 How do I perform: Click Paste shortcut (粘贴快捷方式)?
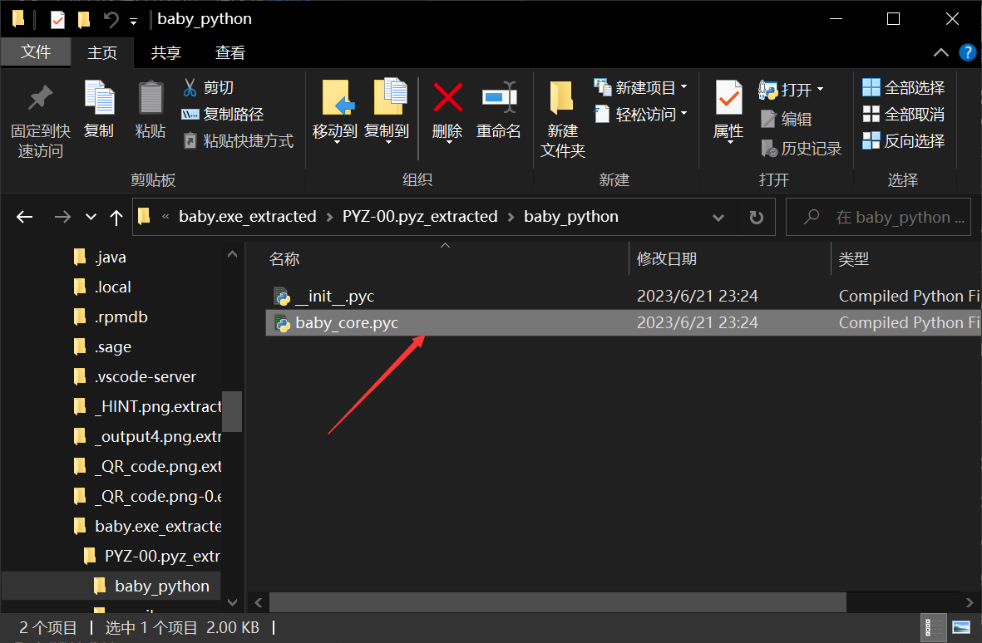pyautogui.click(x=238, y=140)
